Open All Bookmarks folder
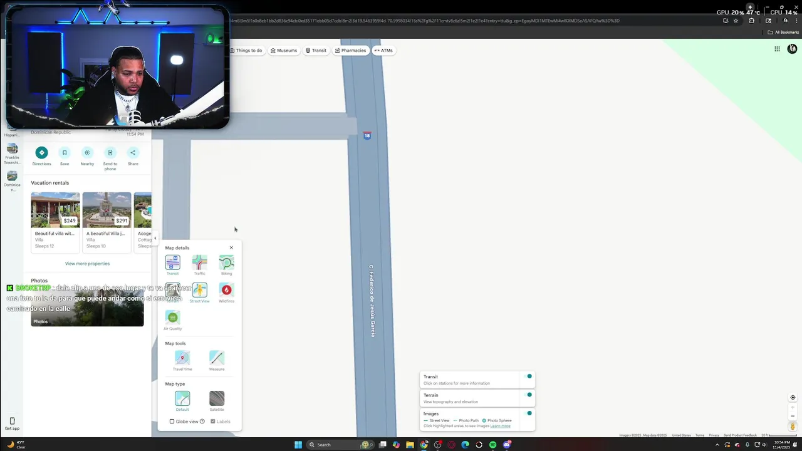This screenshot has height=451, width=802. 784,32
